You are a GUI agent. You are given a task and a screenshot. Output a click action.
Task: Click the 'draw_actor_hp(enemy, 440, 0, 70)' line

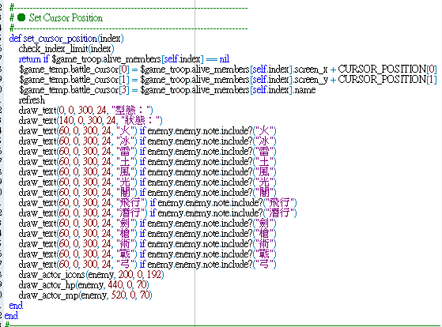coord(84,285)
